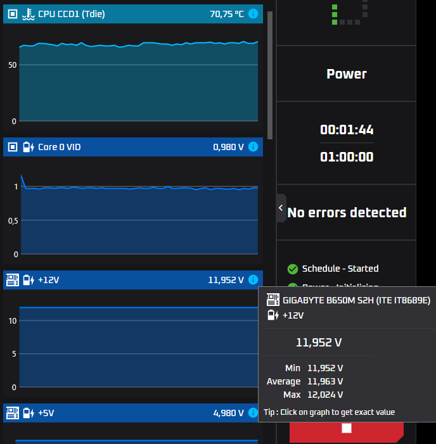Click the Average 11,963 V value
The width and height of the screenshot is (436, 444).
point(325,381)
